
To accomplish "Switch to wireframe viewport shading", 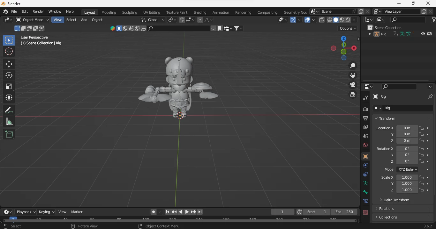I will [330, 20].
